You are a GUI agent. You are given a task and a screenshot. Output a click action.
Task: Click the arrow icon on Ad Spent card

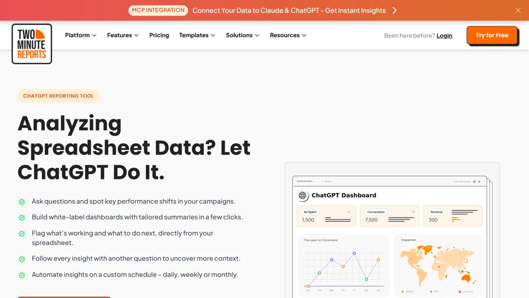pyautogui.click(x=348, y=212)
